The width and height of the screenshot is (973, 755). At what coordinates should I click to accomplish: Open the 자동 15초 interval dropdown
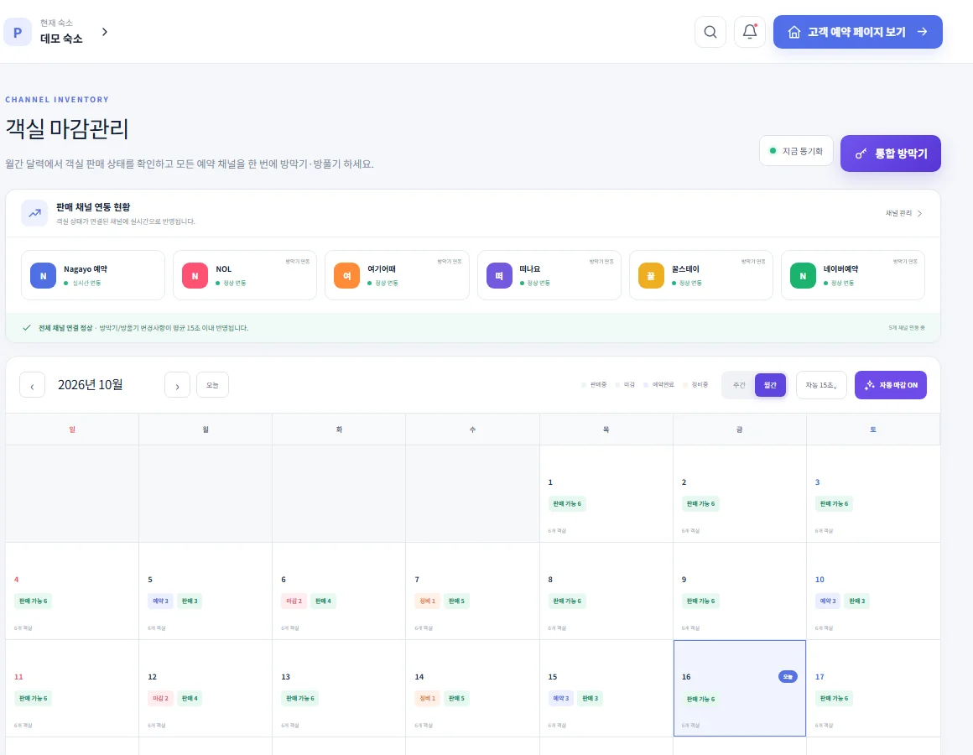(x=821, y=385)
